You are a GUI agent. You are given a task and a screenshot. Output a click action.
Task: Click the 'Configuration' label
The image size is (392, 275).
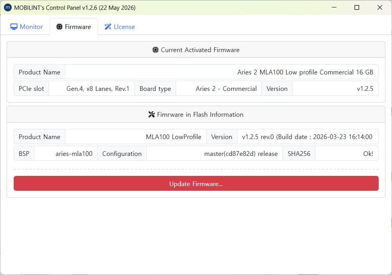122,154
